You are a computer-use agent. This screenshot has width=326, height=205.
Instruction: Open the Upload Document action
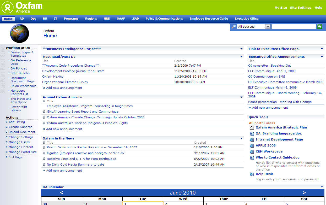22,132
